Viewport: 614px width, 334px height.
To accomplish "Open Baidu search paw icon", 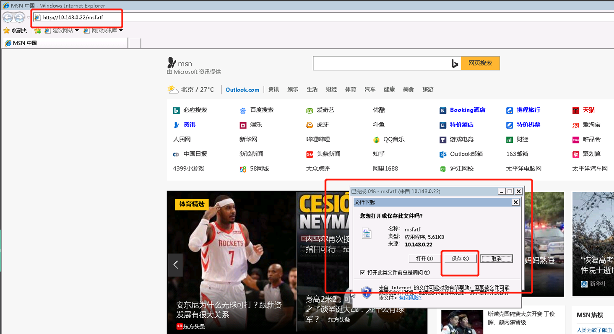I will (243, 110).
